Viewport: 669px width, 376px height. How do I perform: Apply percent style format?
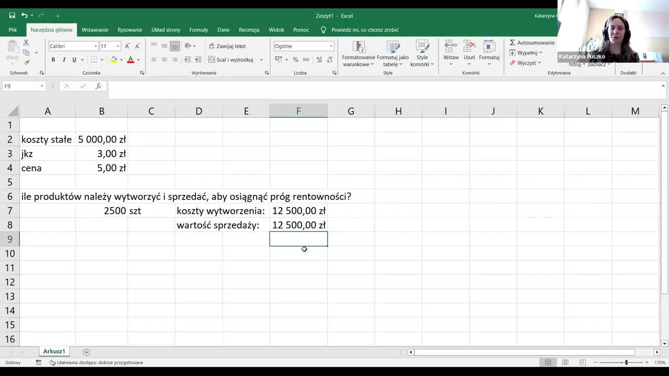[x=296, y=60]
